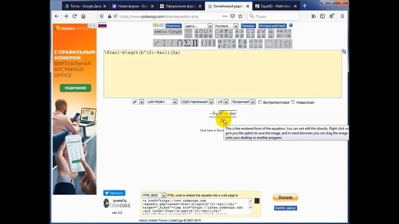The image size is (399, 224).
Task: Insert the intersection big operator
Action: click(x=180, y=43)
